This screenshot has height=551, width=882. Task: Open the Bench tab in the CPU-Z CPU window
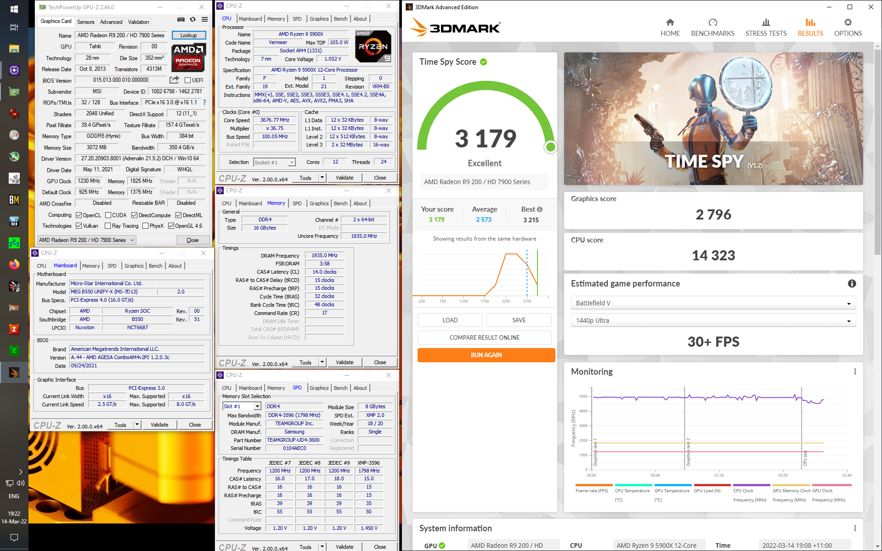click(x=340, y=19)
